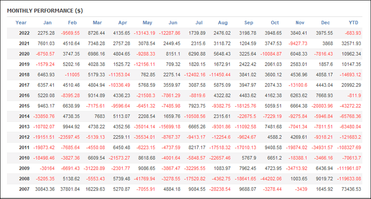Select the Jan column header
The width and height of the screenshot is (371, 199).
(47, 23)
